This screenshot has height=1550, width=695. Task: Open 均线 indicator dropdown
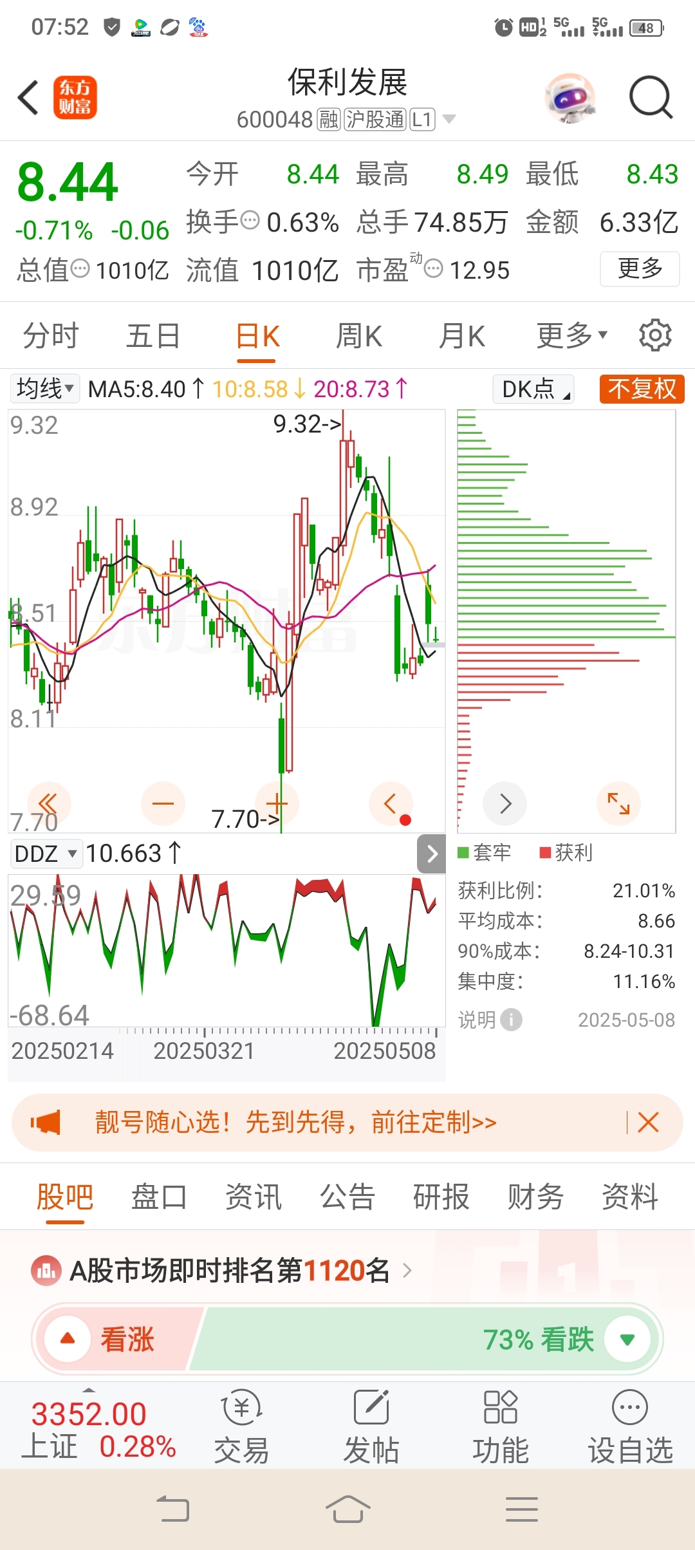(x=44, y=389)
